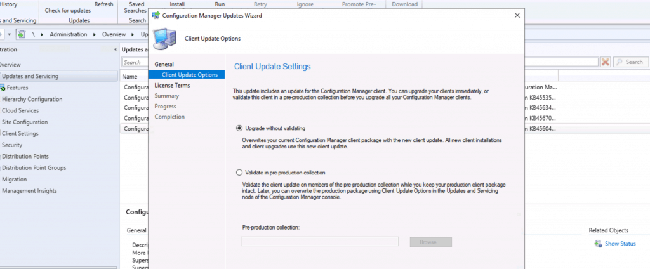Click the wizard title bar icon

(156, 16)
